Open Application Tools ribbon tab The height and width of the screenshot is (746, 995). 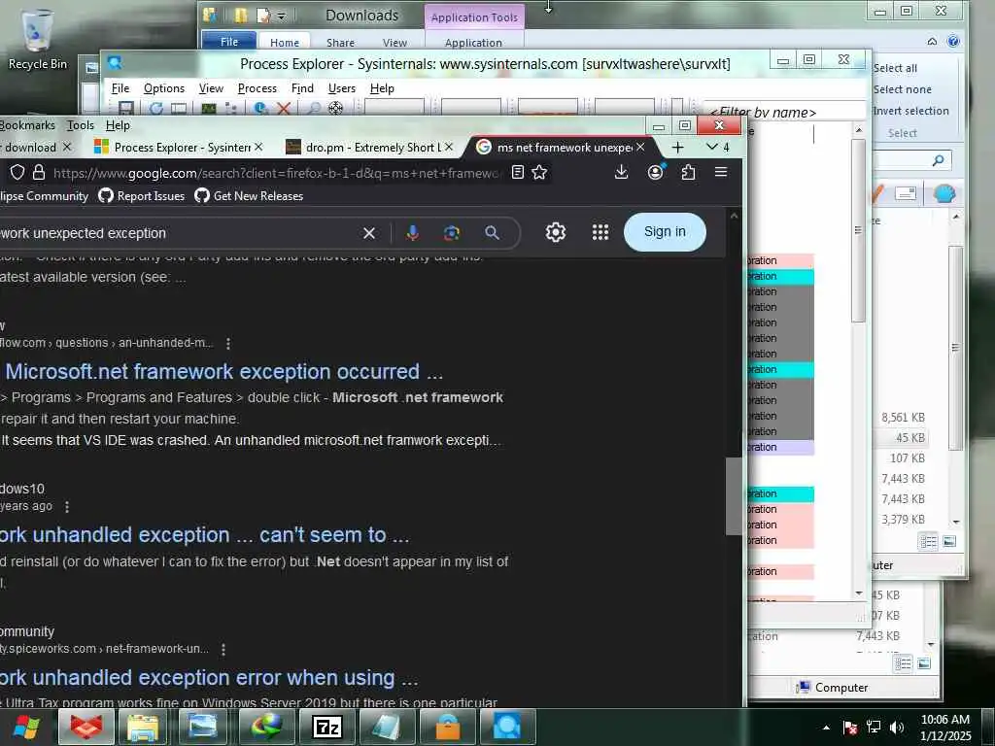point(474,17)
